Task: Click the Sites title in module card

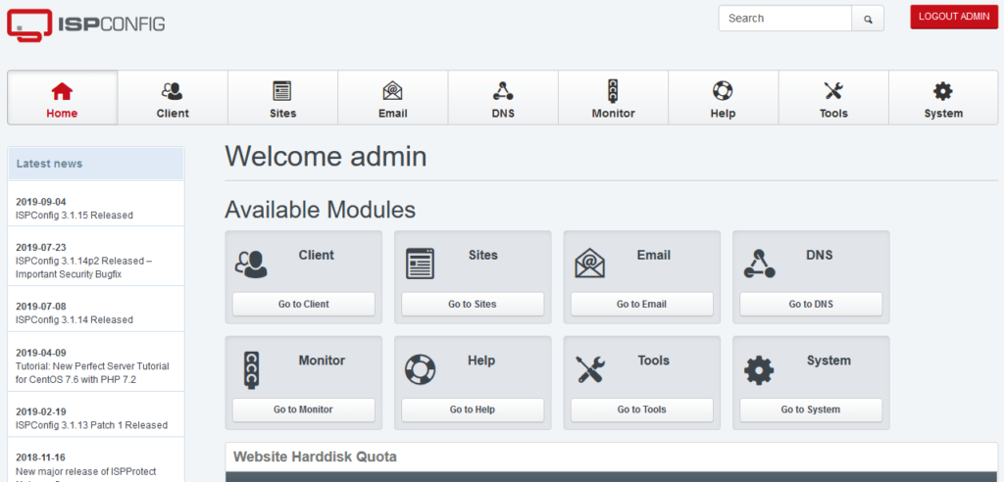Action: pyautogui.click(x=482, y=255)
